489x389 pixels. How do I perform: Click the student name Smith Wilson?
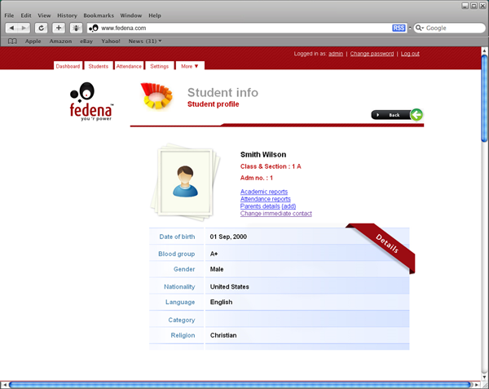(263, 154)
